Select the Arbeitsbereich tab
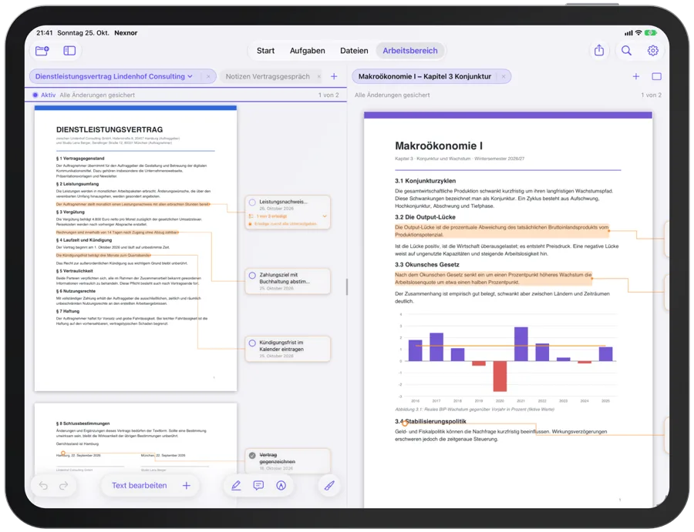 410,51
